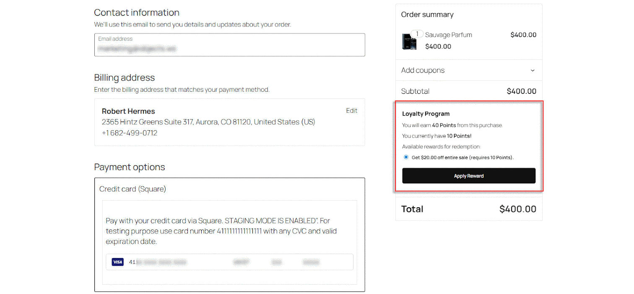Select the $20.00 off reward radio button
Viewport: 634px width, 294px height.
pyautogui.click(x=406, y=157)
